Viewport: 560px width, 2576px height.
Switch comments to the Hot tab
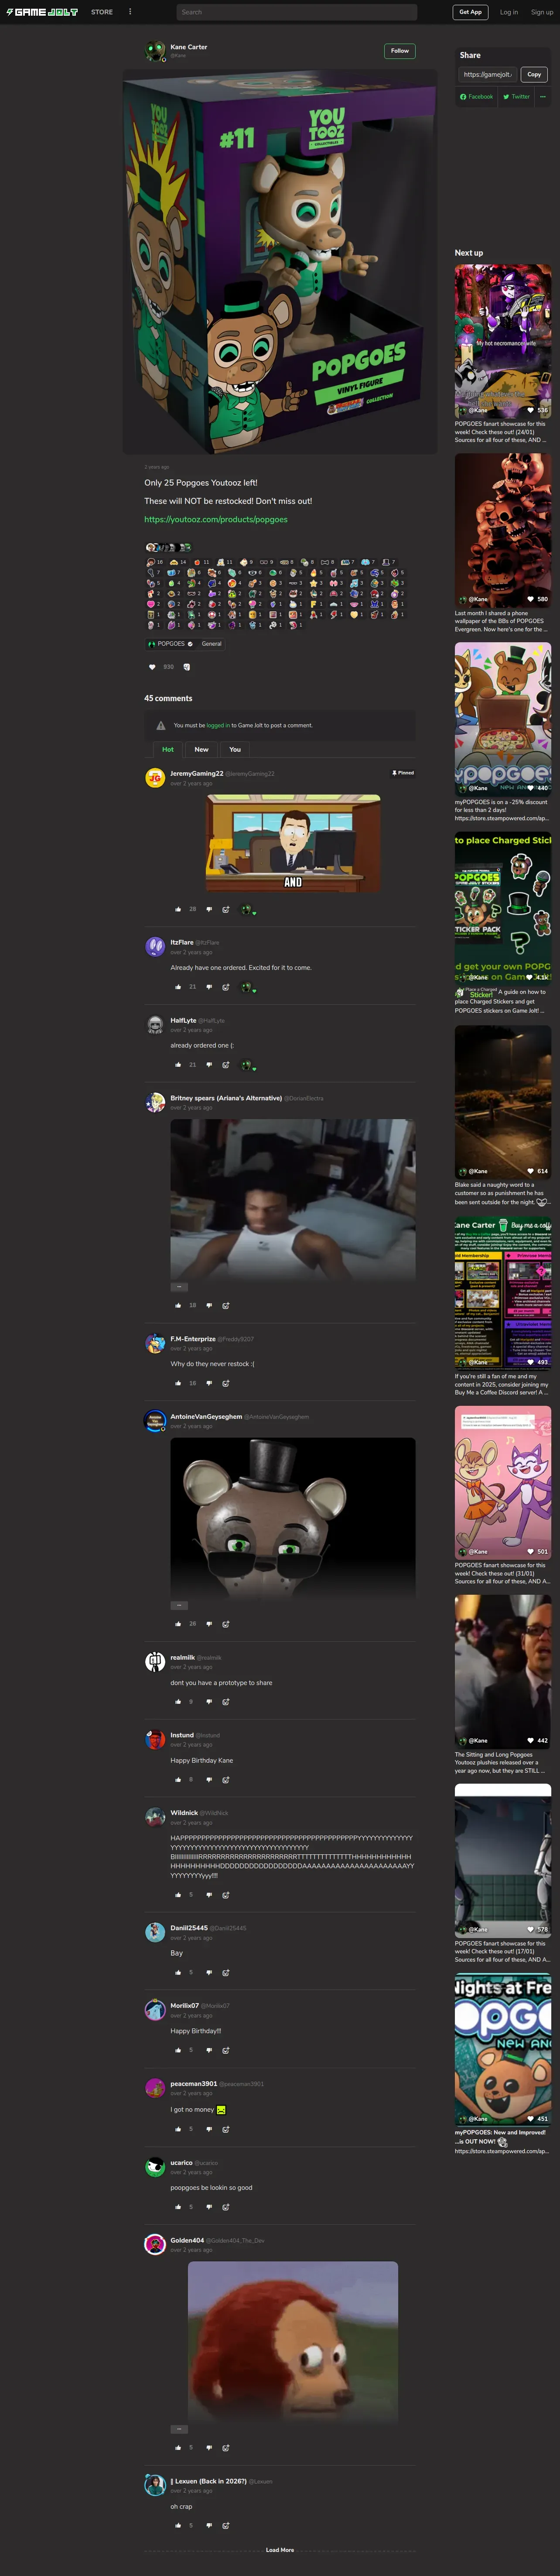click(168, 749)
